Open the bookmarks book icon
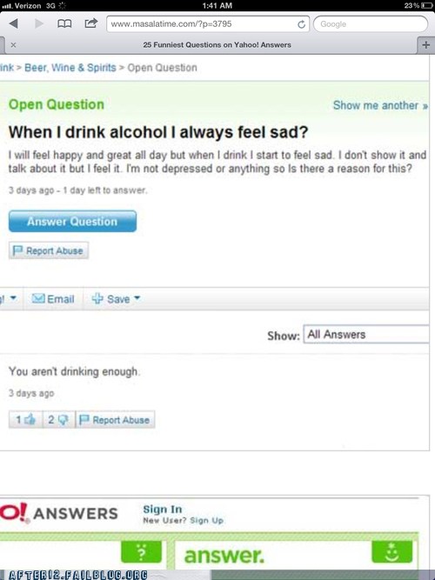 coord(64,24)
